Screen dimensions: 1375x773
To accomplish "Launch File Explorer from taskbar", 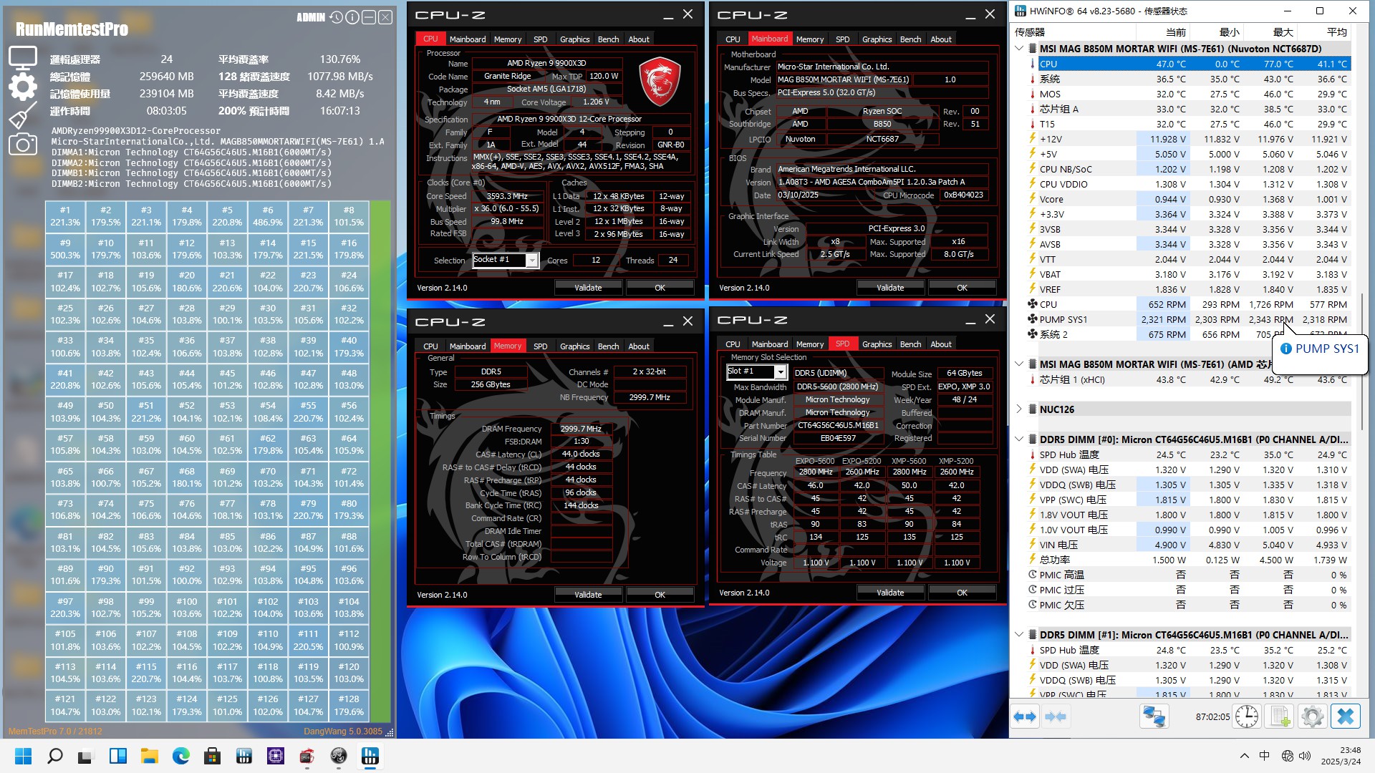I will coord(149,756).
